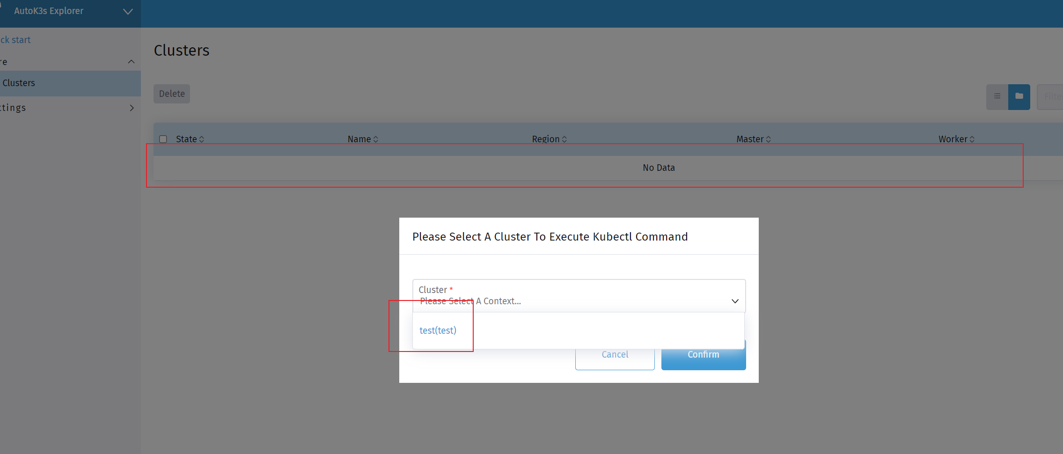Cancel the kubectl cluster selection dialog

point(614,354)
